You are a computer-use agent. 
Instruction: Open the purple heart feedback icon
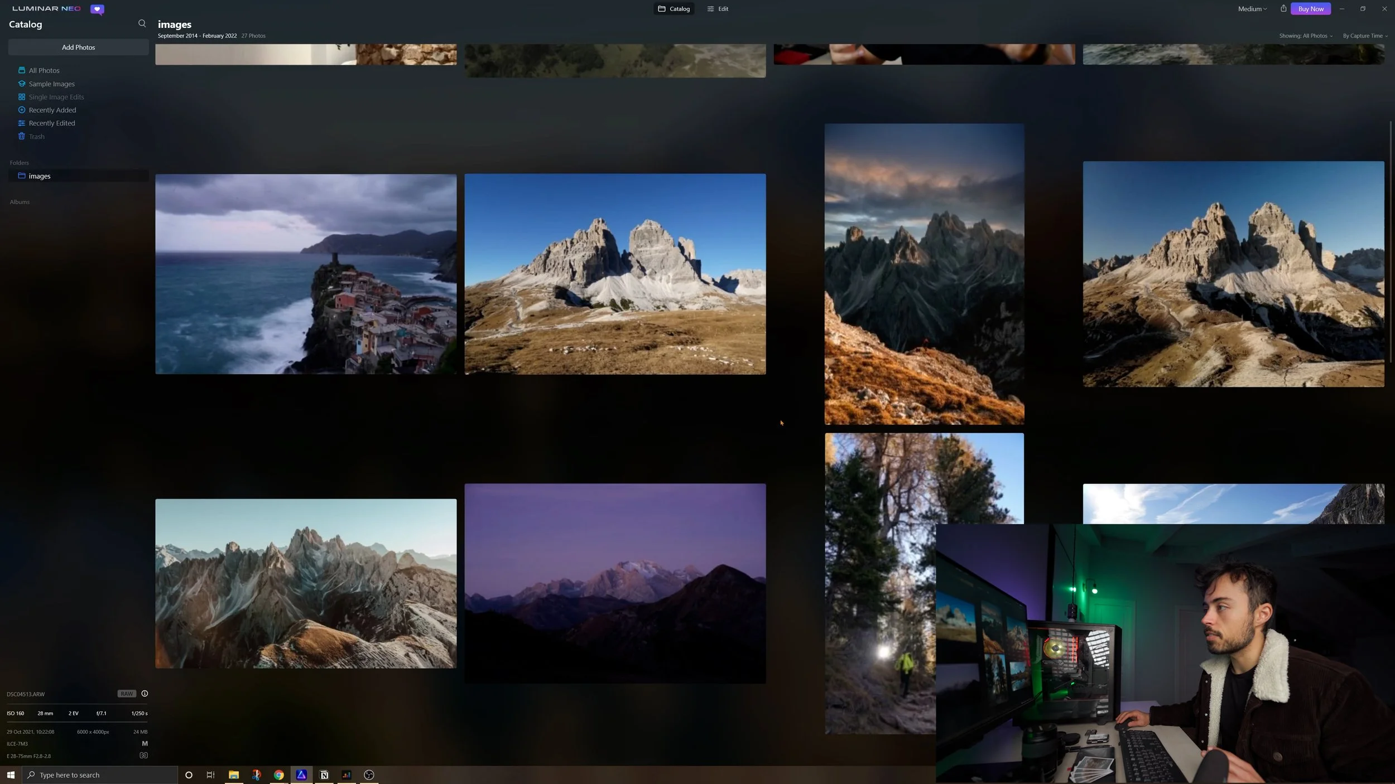coord(97,9)
